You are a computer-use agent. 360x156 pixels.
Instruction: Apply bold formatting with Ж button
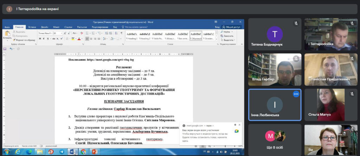pos(40,39)
